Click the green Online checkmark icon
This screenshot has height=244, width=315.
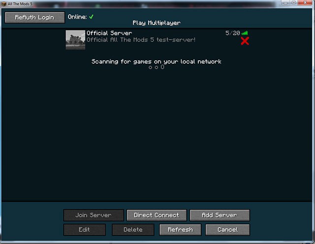[91, 17]
